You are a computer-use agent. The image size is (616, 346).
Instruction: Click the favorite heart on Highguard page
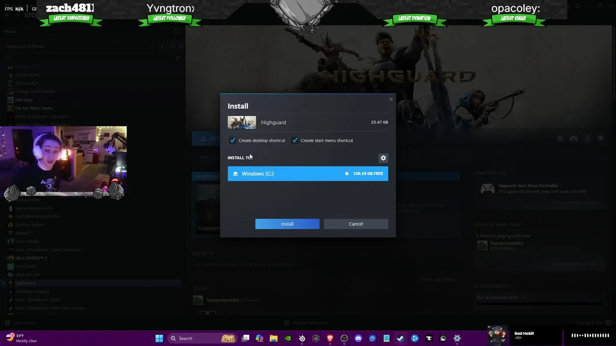pos(601,138)
